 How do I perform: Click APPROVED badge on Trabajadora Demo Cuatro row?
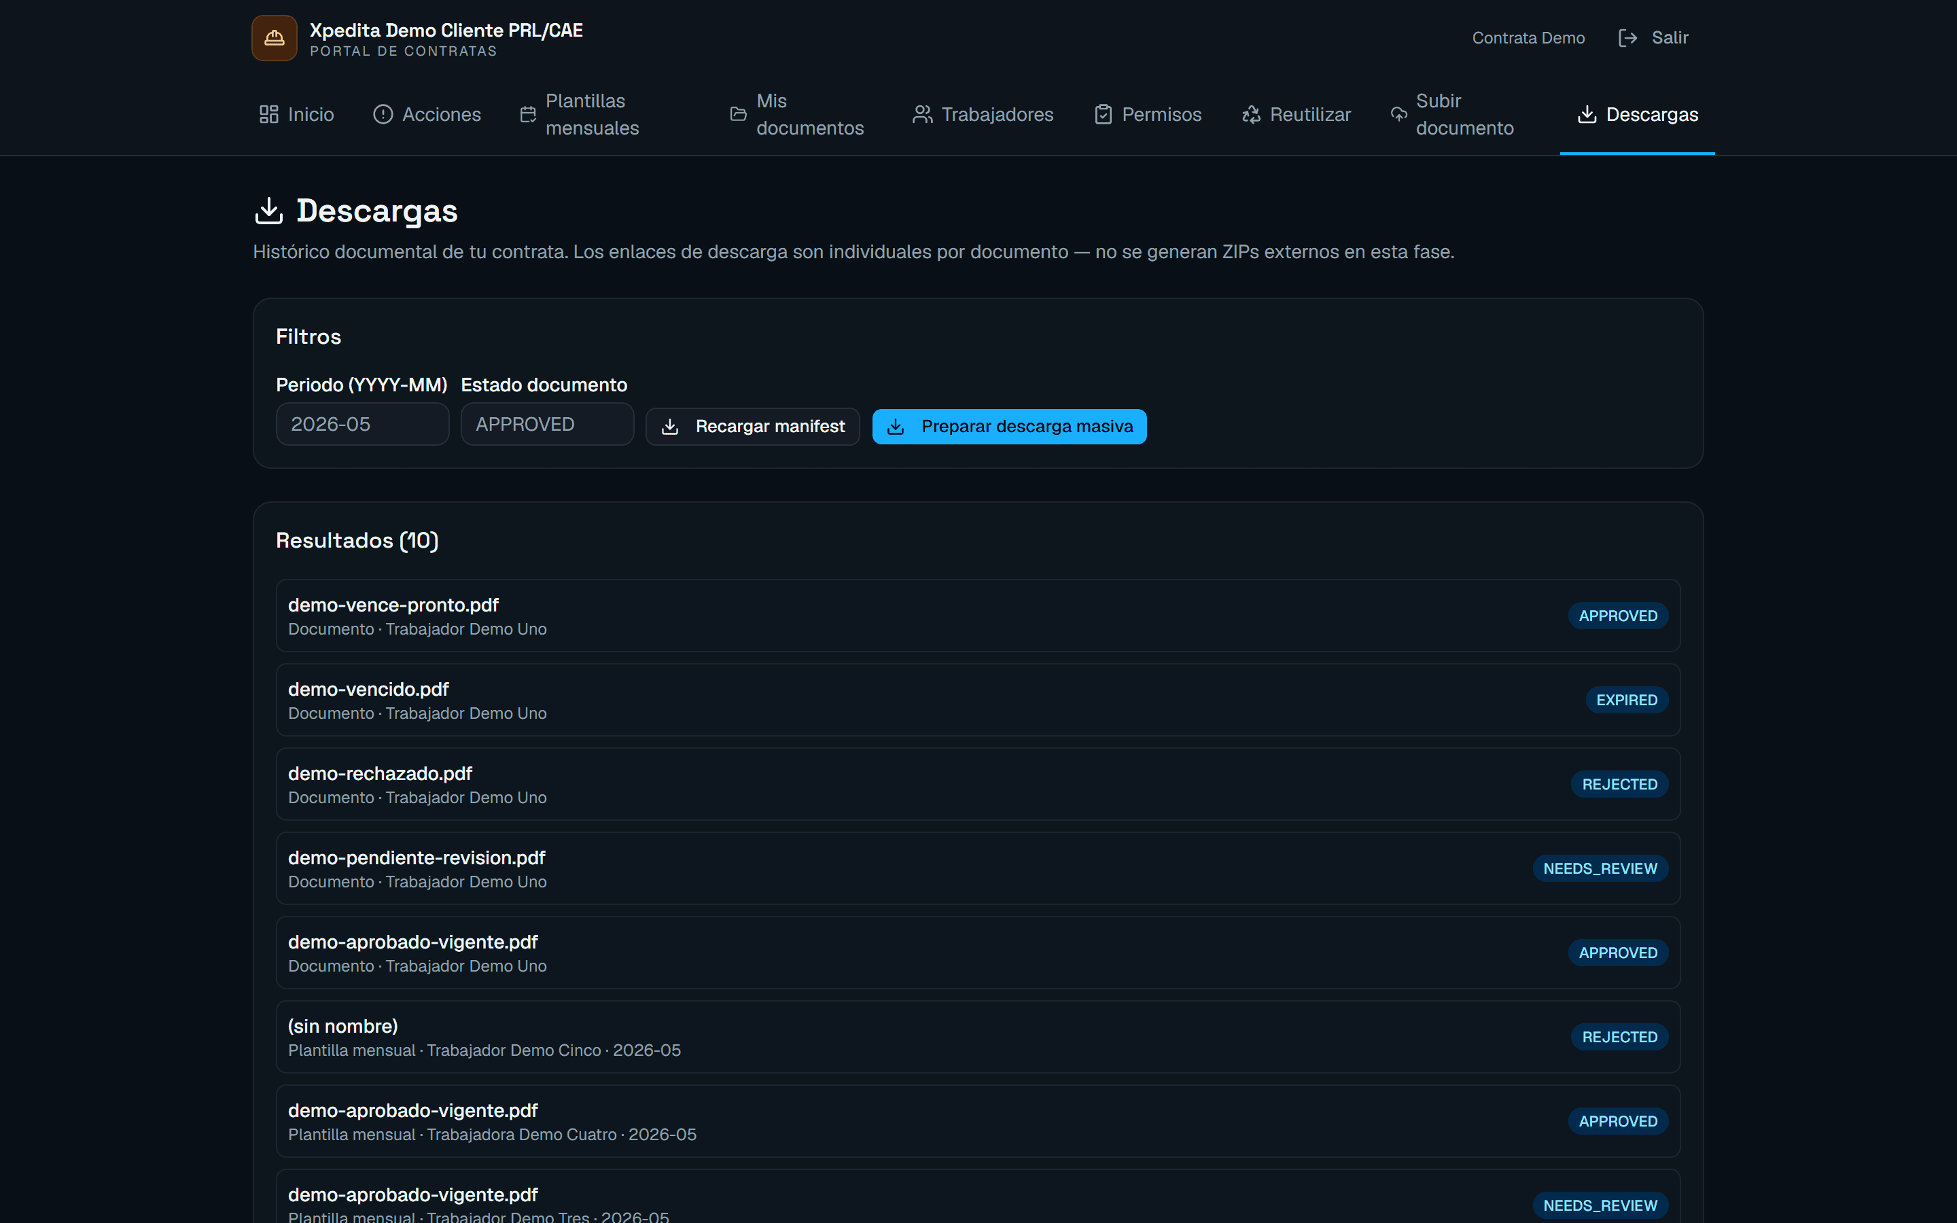pos(1617,1120)
